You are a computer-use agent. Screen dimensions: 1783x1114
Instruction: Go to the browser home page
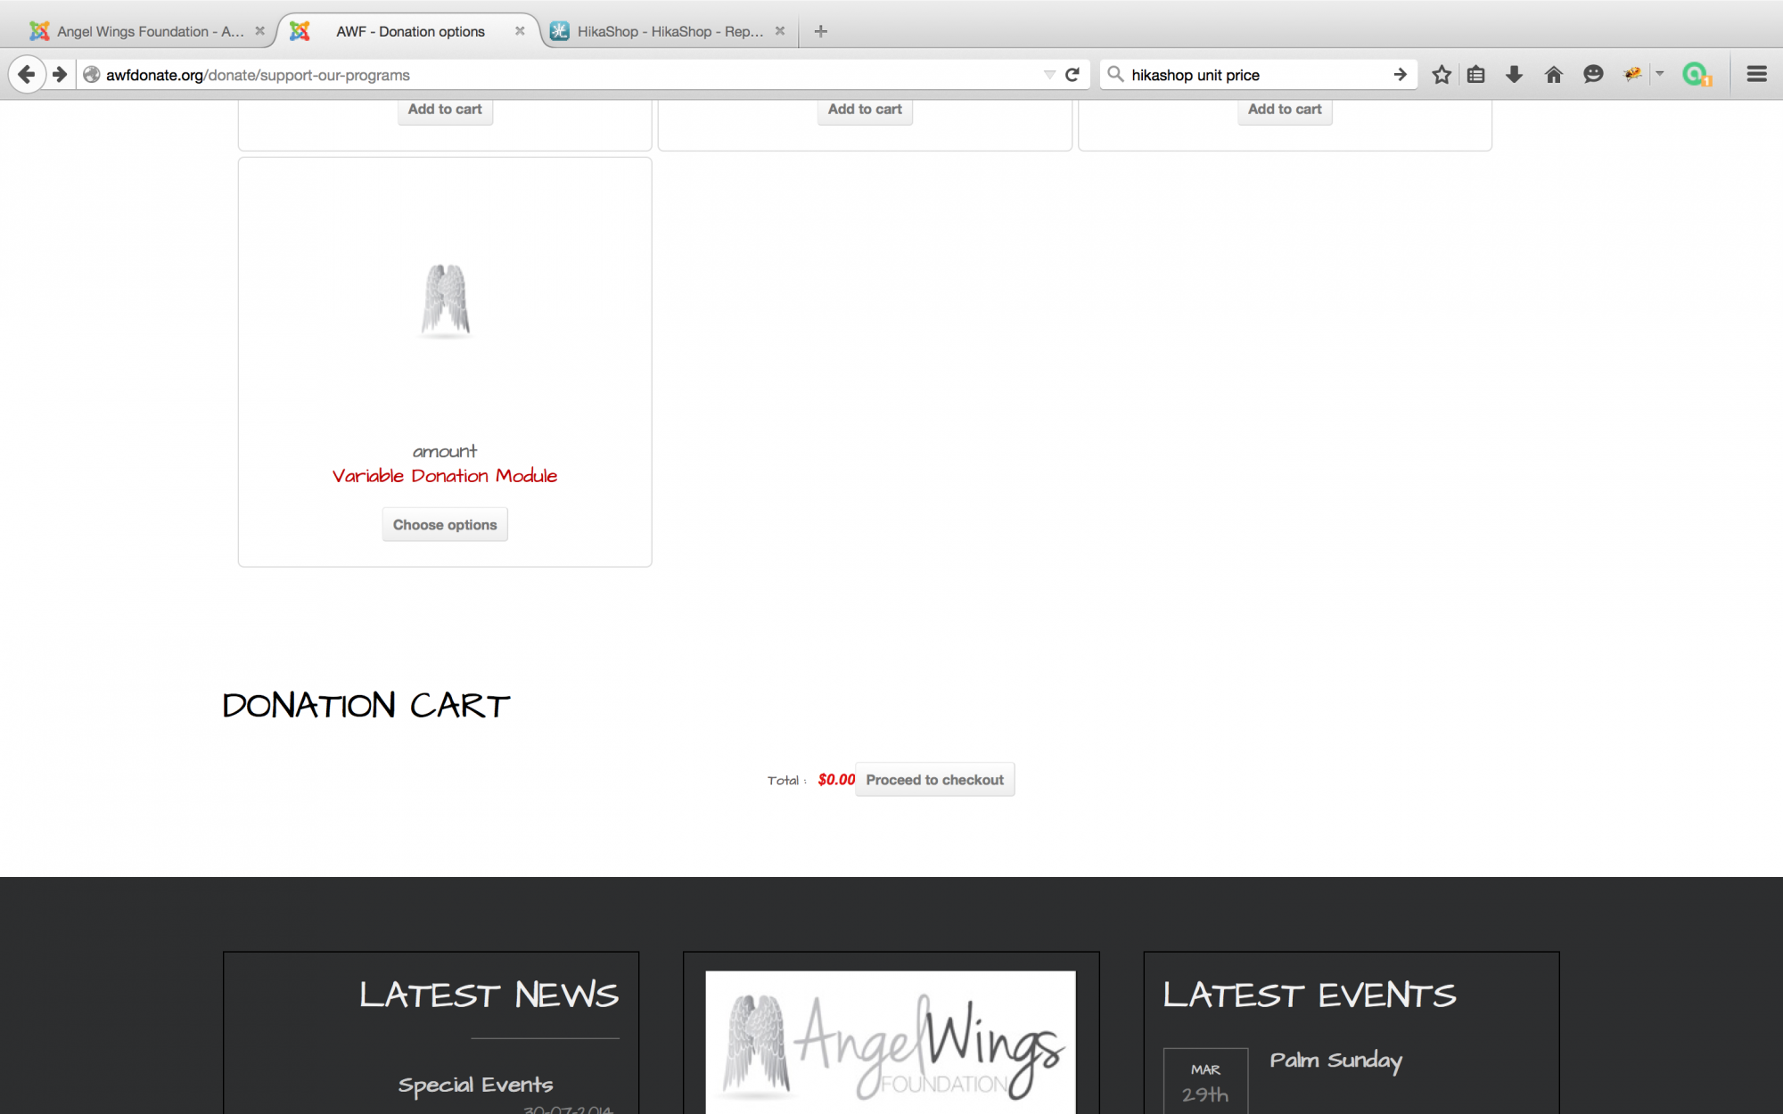1554,75
